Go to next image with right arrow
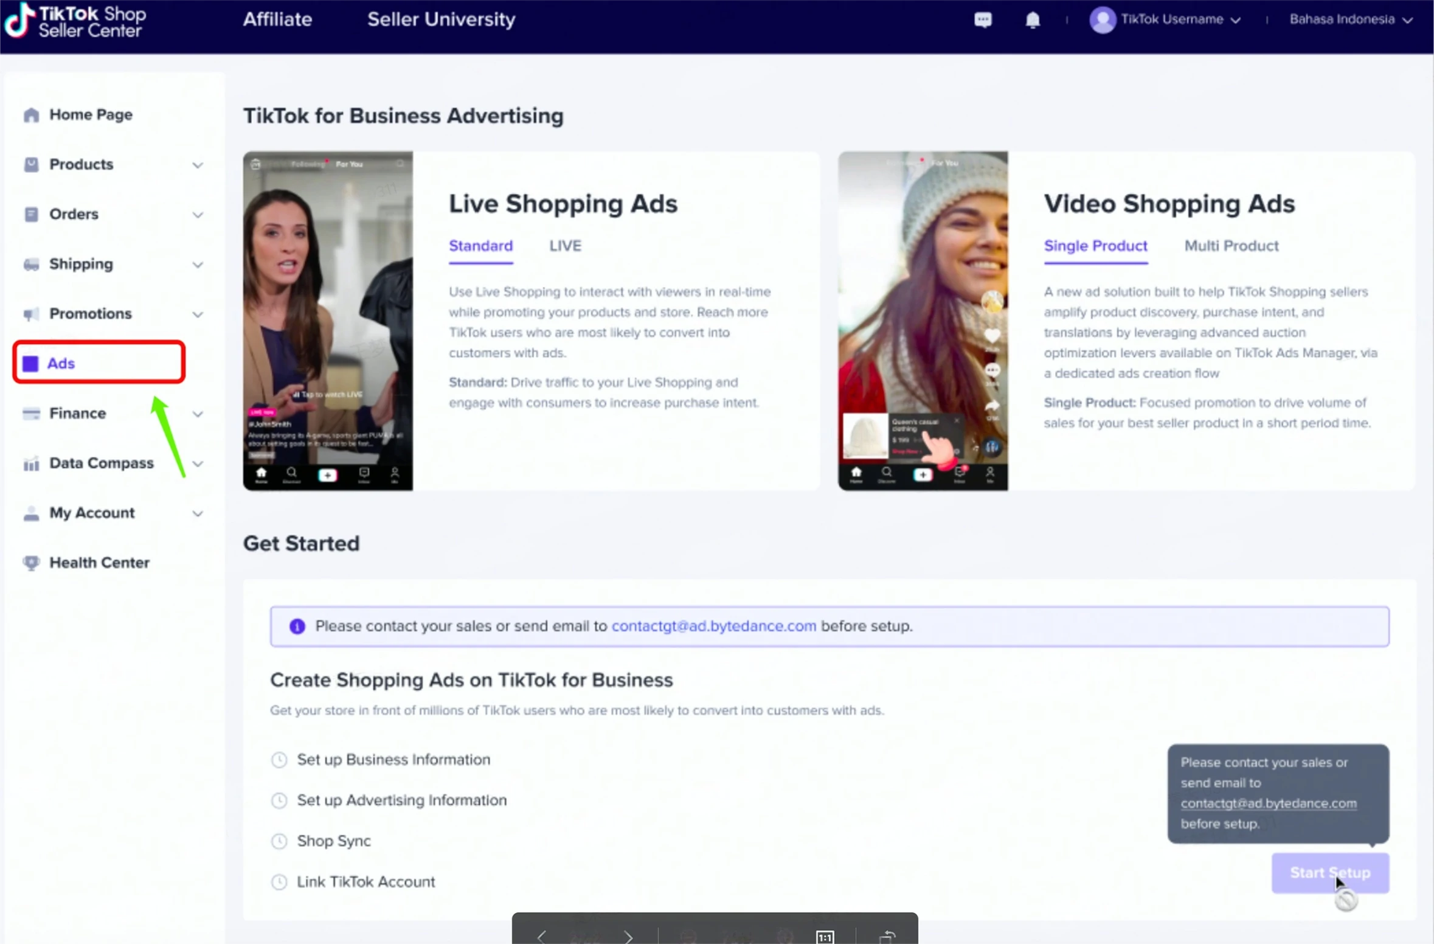 [x=629, y=937]
